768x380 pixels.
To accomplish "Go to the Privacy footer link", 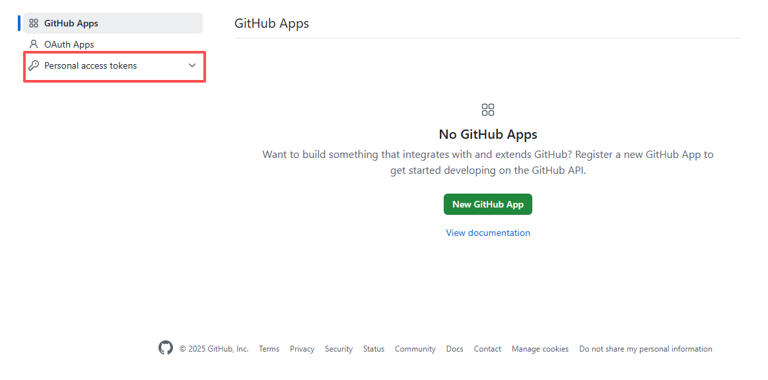I will click(302, 349).
